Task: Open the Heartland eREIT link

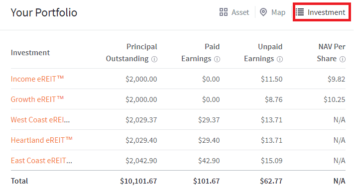Action: [x=41, y=140]
